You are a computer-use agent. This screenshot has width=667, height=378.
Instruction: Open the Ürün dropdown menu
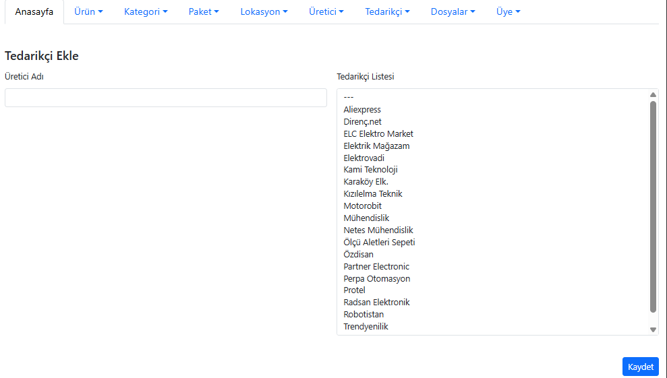pyautogui.click(x=88, y=12)
